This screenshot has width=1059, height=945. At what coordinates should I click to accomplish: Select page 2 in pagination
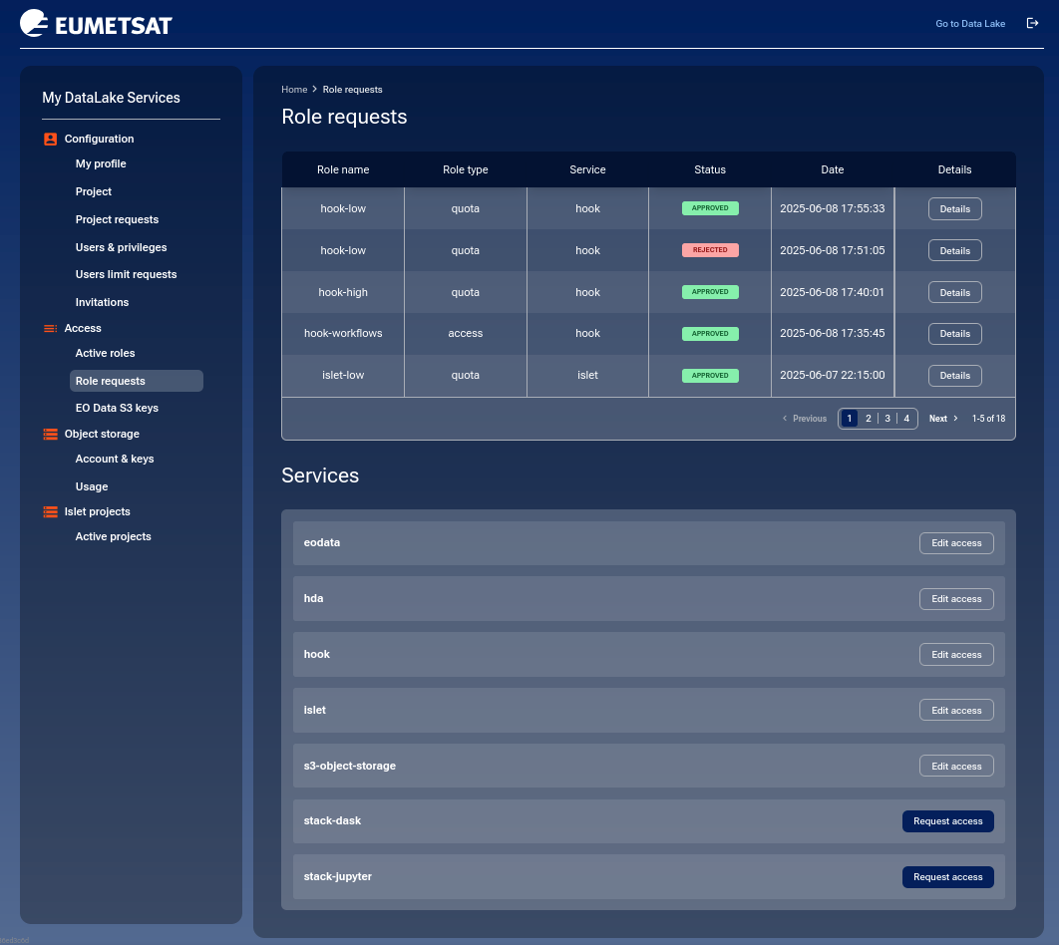tap(868, 419)
